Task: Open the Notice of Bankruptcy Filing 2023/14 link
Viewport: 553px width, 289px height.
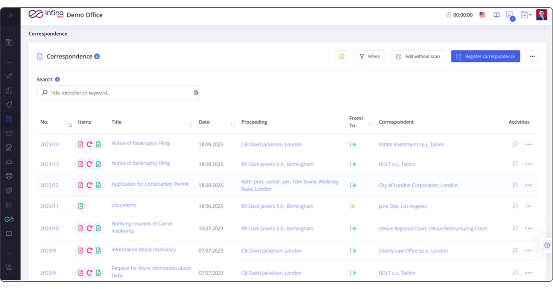Action: [x=141, y=143]
